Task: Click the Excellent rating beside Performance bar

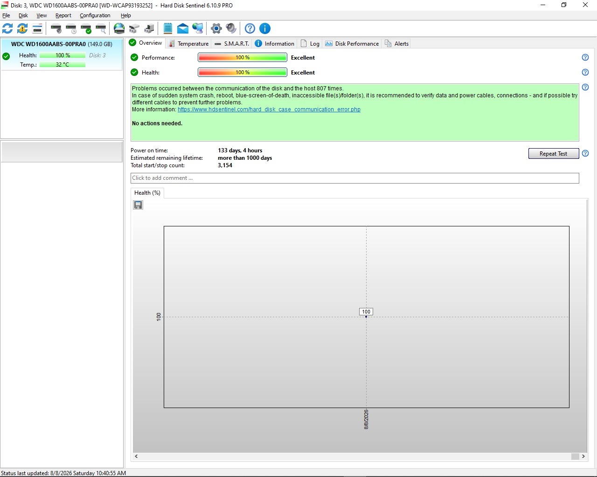Action: [x=303, y=58]
